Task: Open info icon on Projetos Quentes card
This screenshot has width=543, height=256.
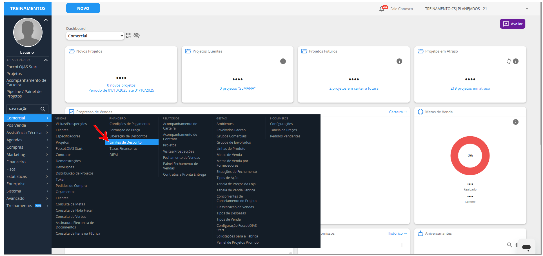Action: click(x=283, y=61)
